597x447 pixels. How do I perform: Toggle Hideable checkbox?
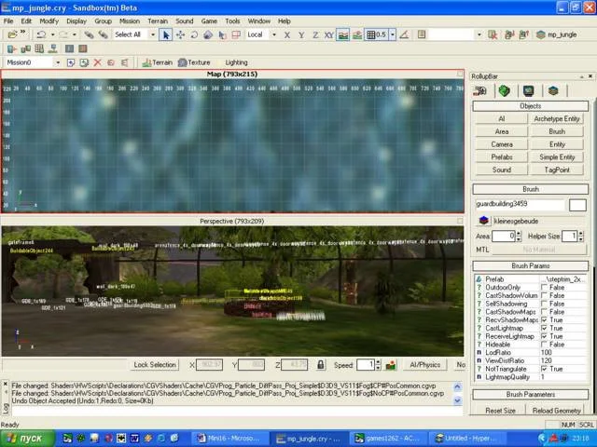(545, 345)
